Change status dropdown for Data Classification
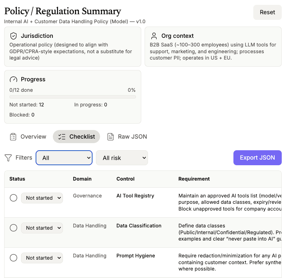Viewport: 287px width, 278px height. pos(42,228)
